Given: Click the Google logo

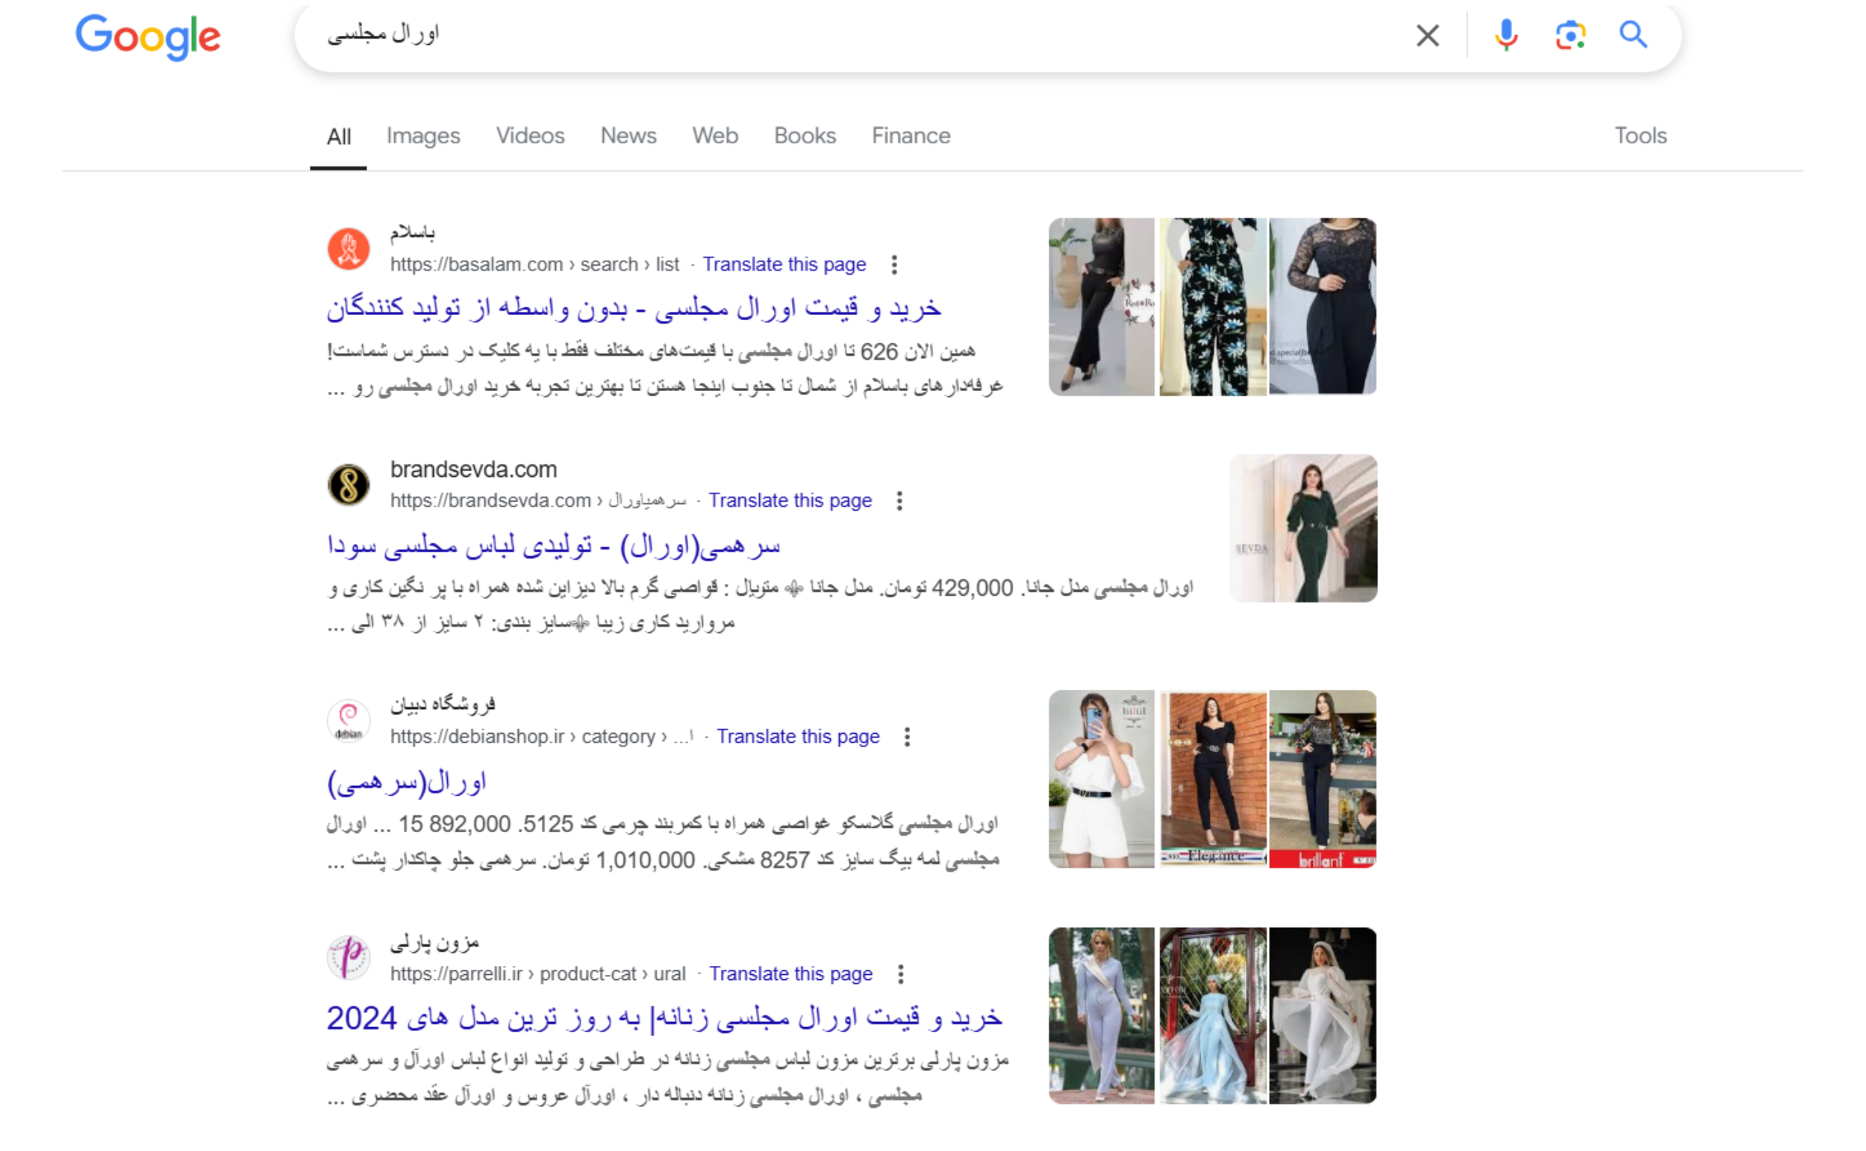Looking at the screenshot, I should 148,36.
